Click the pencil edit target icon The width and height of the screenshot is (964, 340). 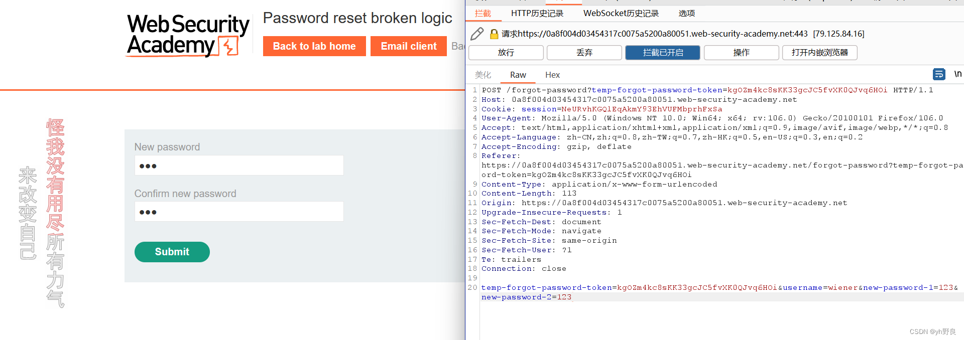coord(477,34)
